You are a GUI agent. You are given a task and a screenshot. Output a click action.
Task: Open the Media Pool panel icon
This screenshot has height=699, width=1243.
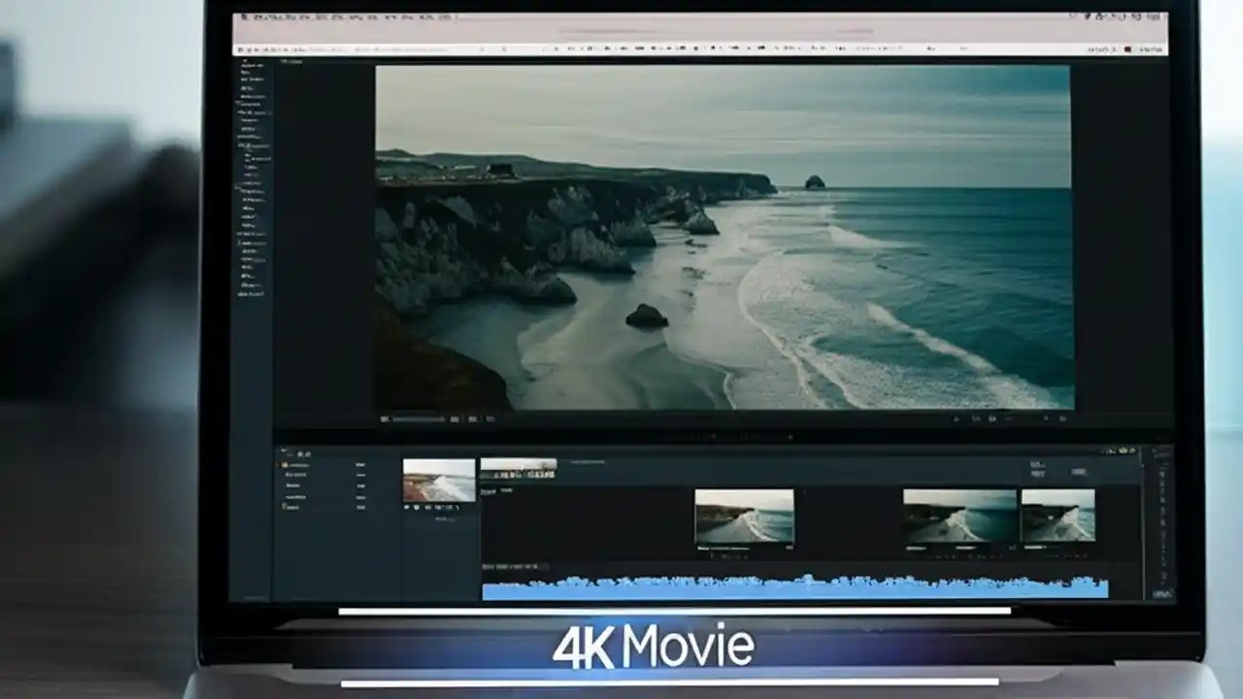coord(284,453)
